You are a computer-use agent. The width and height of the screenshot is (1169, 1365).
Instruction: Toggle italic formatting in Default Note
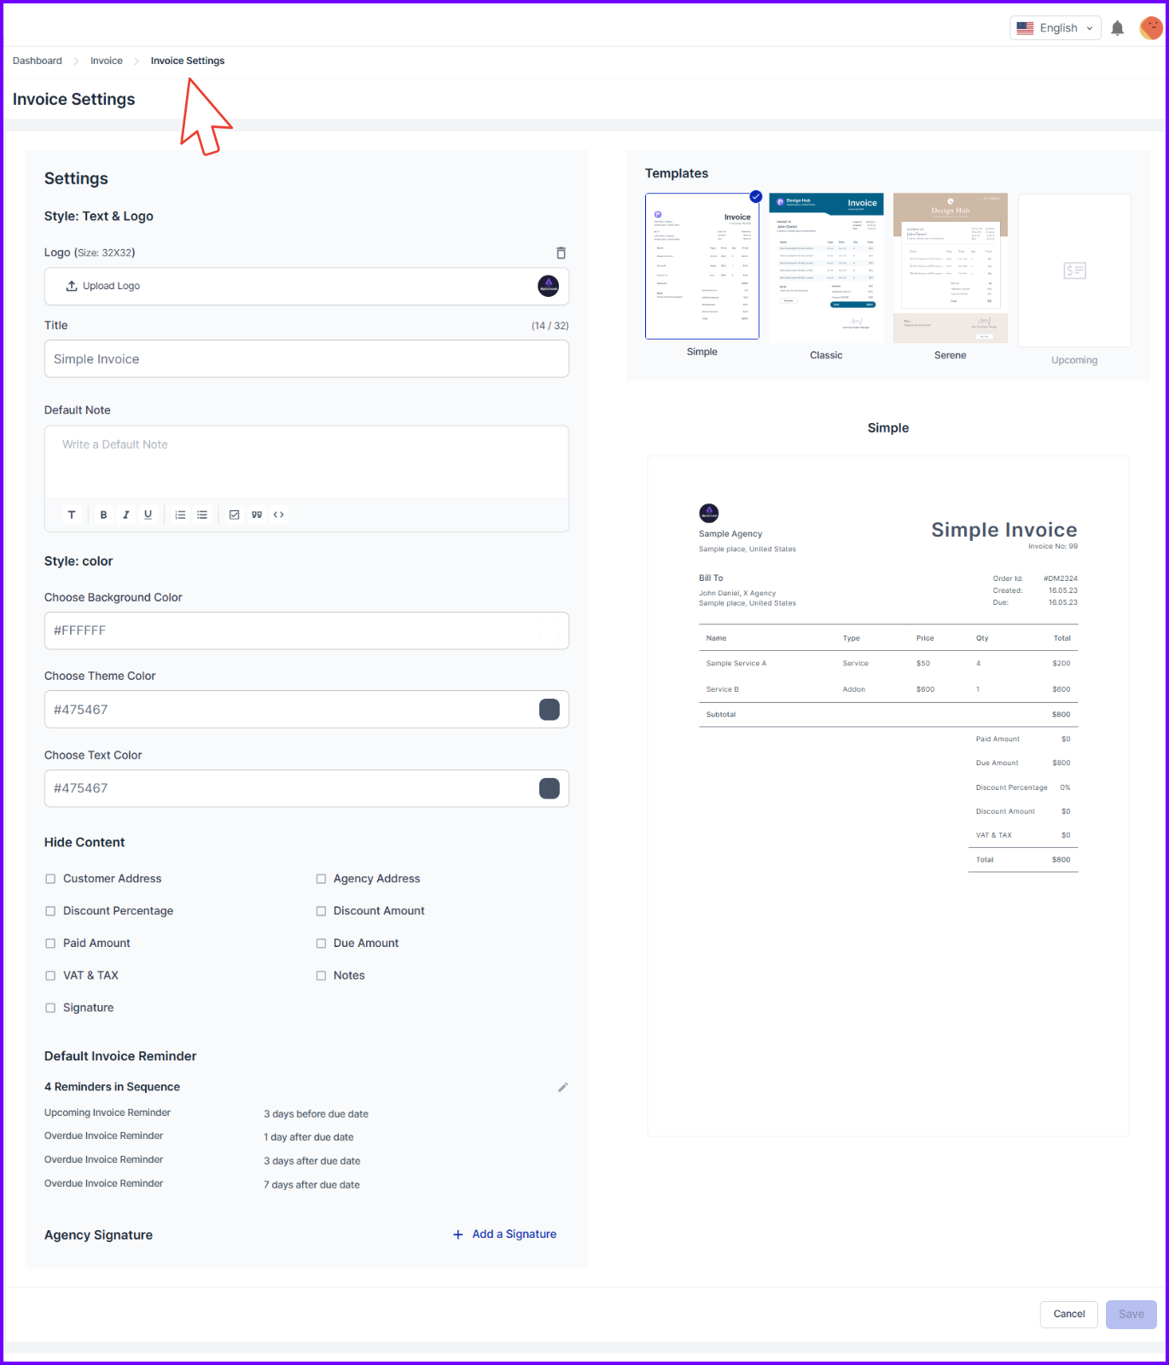[x=126, y=514]
